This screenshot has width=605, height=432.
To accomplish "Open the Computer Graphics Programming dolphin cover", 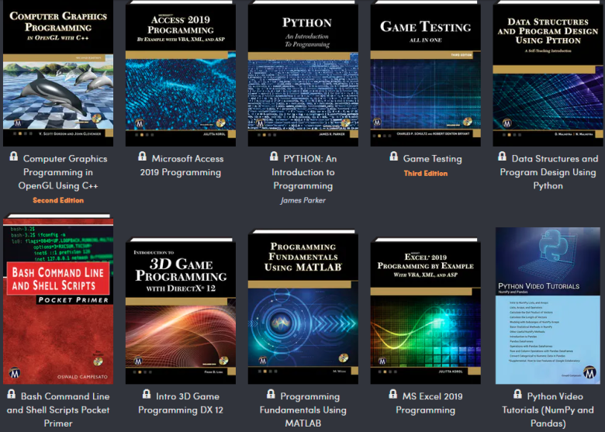I will 58,73.
